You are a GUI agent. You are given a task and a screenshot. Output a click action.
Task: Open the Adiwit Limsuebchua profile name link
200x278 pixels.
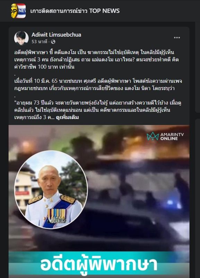tap(56, 34)
